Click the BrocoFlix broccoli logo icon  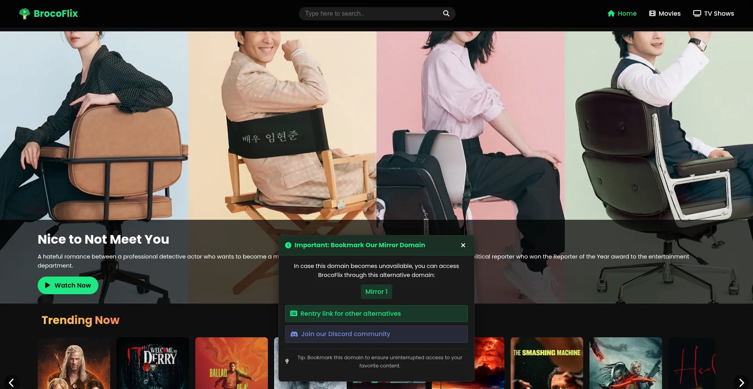click(x=24, y=13)
